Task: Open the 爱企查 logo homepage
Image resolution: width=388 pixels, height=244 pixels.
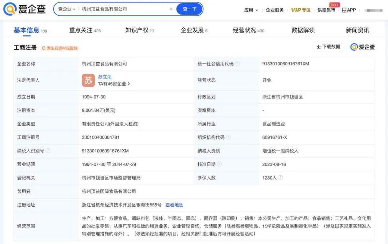Action: click(x=24, y=9)
